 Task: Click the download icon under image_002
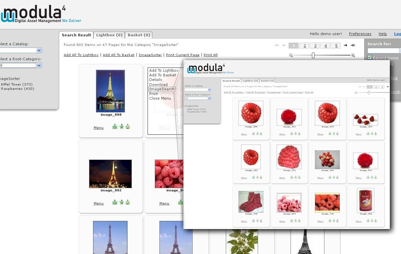point(128,202)
